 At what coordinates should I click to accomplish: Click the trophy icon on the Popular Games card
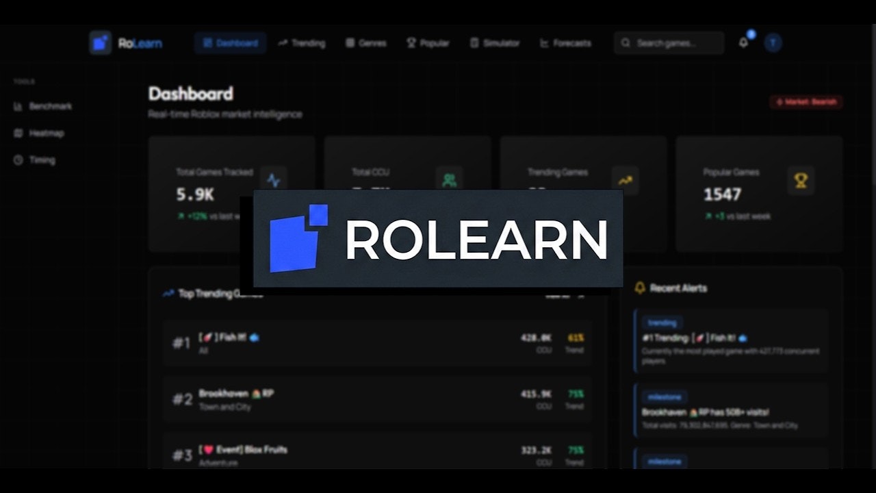point(801,181)
